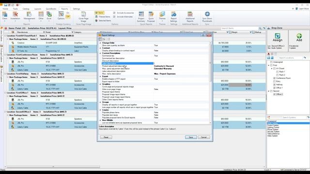310x174 pixels.
Task: Select Video System in systems list
Action: click(272, 136)
